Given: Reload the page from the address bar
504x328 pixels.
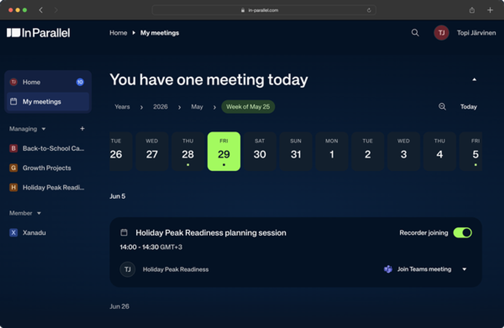Looking at the screenshot, I should tap(369, 10).
